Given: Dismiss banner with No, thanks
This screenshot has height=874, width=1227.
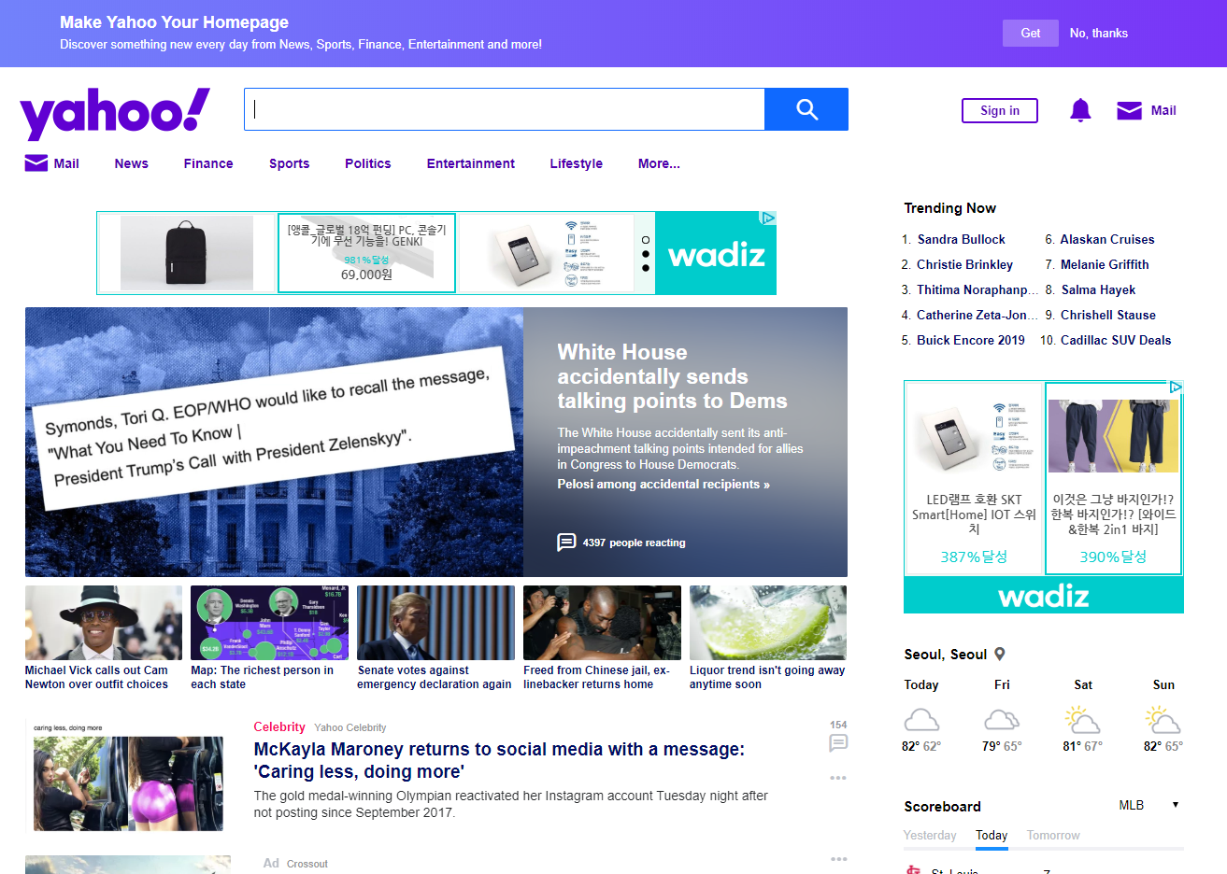Looking at the screenshot, I should (x=1099, y=33).
